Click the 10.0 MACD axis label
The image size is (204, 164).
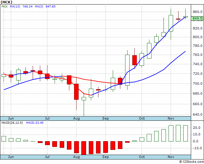196,135
